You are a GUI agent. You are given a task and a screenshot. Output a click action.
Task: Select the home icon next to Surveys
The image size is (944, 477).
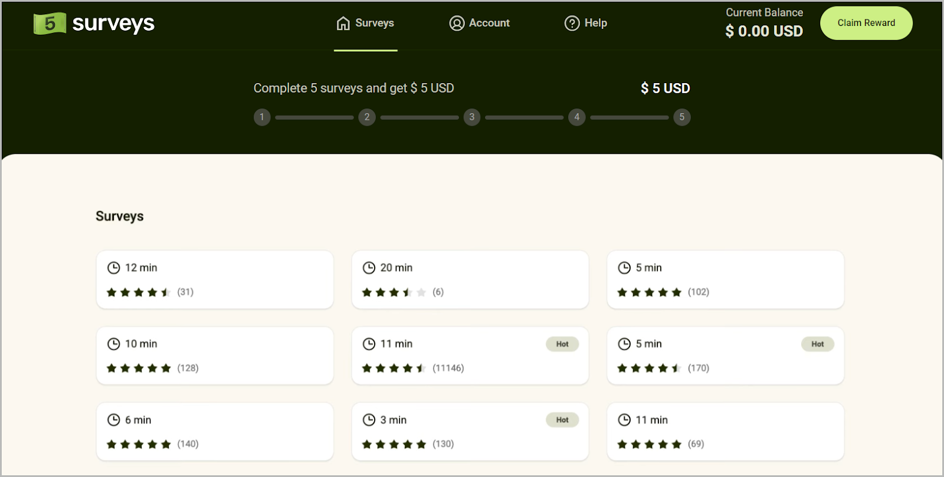coord(342,22)
